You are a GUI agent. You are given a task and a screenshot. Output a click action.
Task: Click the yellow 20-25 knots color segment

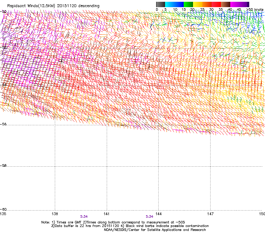click(198, 4)
